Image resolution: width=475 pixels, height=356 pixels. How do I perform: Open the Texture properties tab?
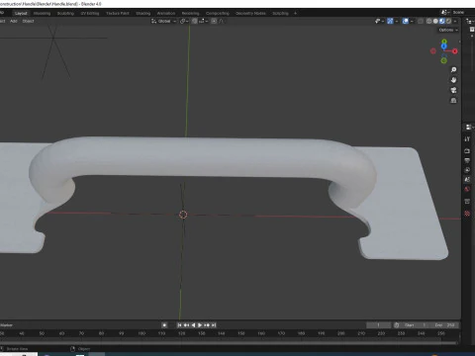(467, 214)
